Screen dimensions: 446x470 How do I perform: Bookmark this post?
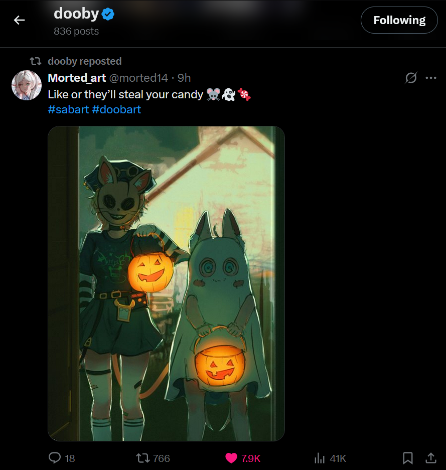point(408,458)
